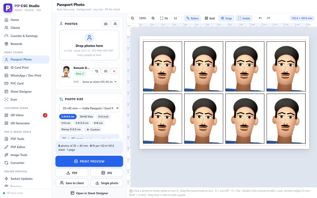The image size is (317, 198).
Task: Open Scan in the sidebar
Action: (26, 100)
